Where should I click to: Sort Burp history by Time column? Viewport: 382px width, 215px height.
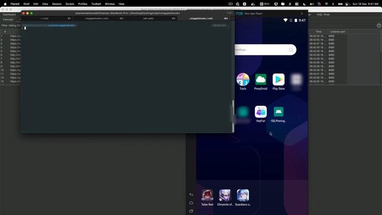coord(318,32)
